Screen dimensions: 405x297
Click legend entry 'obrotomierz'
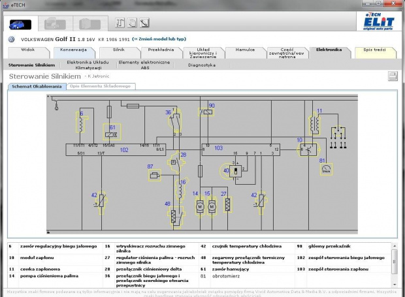click(226, 276)
